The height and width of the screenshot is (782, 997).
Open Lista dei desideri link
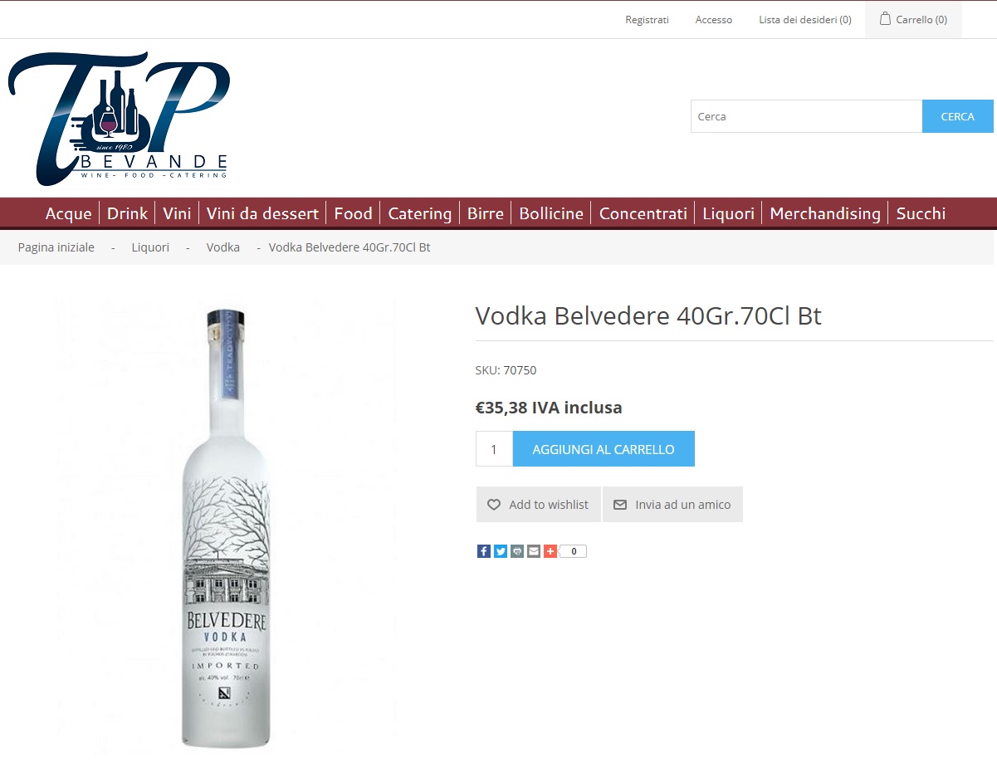click(x=805, y=20)
